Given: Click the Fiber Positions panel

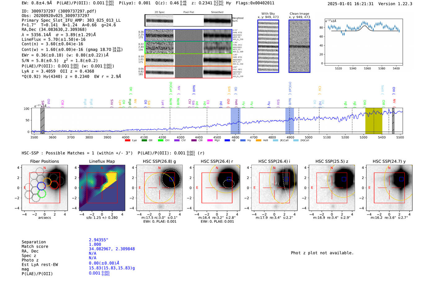Looking at the screenshot, I should pyautogui.click(x=45, y=188).
